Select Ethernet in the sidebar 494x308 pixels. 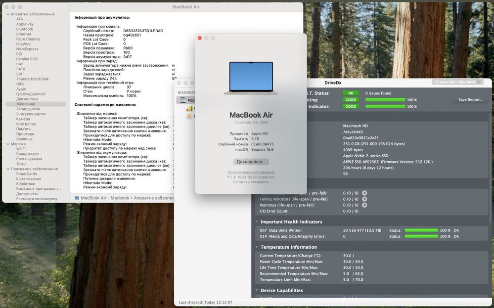click(24, 34)
